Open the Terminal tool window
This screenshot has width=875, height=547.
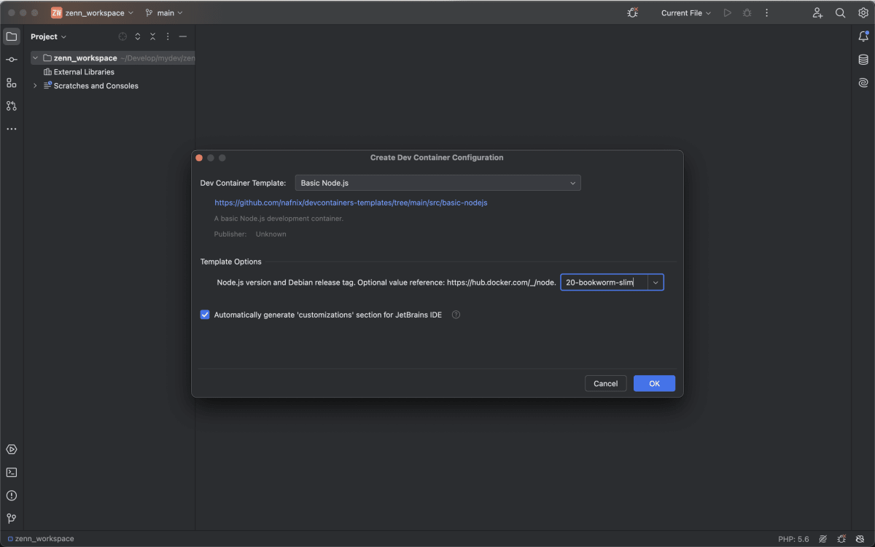12,473
